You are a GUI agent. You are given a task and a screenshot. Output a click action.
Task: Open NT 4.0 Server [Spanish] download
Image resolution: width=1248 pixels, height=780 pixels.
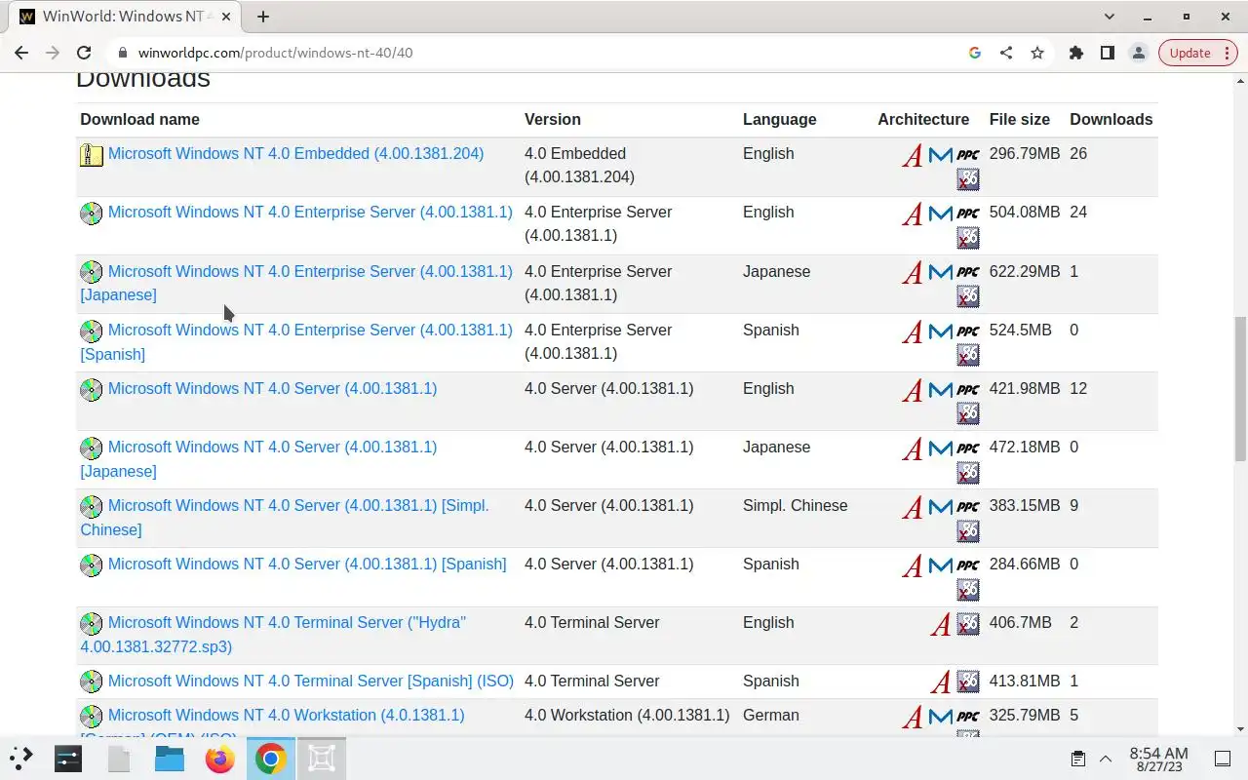pos(307,564)
